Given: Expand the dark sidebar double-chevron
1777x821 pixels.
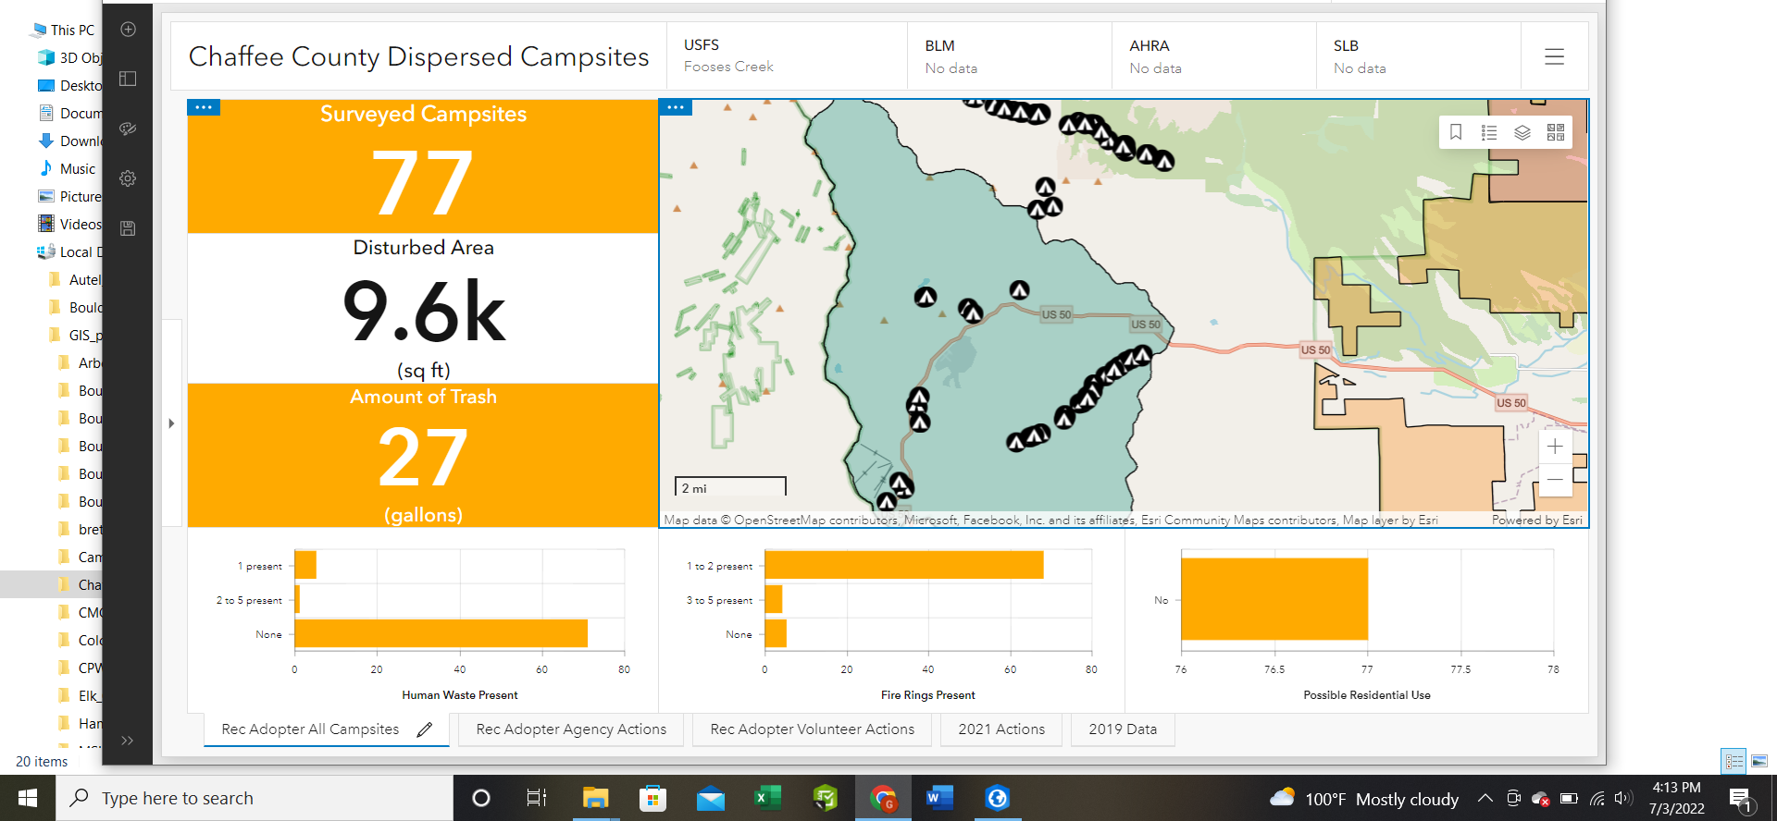Looking at the screenshot, I should [128, 741].
